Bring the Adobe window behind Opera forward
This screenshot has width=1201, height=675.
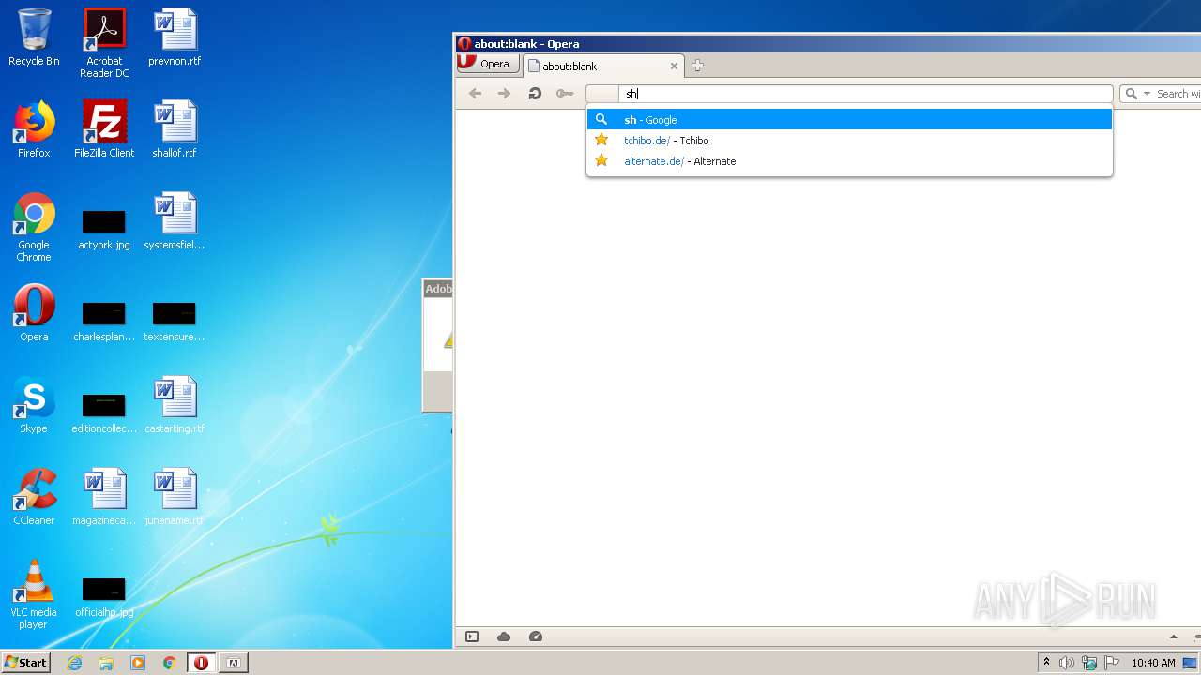click(437, 345)
